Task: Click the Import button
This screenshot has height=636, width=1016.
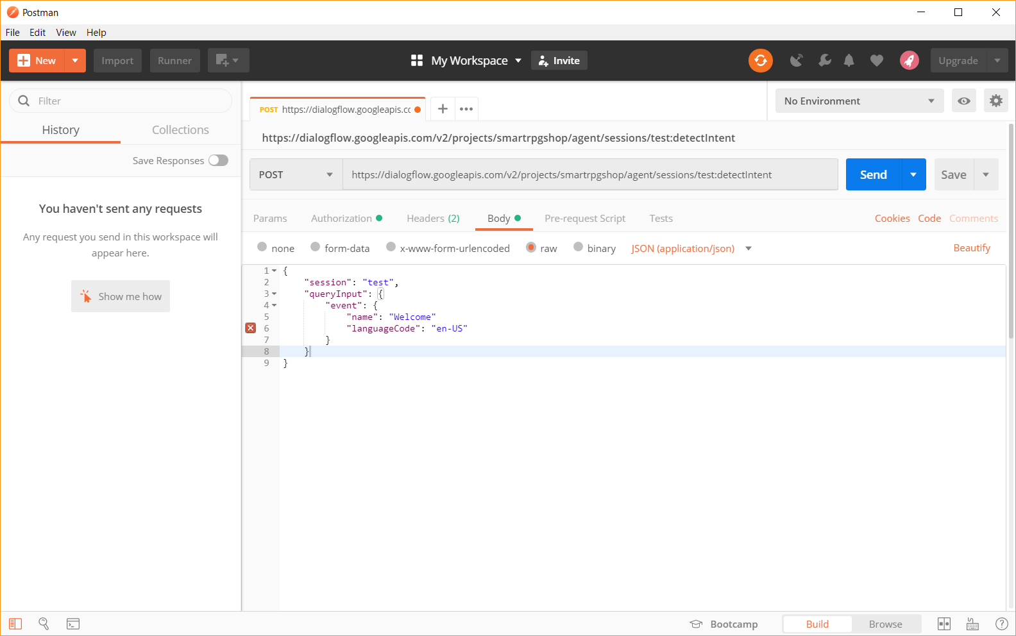Action: coord(117,60)
